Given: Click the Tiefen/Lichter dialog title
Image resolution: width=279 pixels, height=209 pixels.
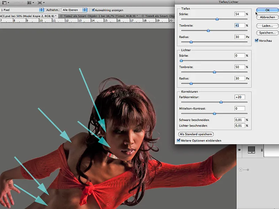Looking at the screenshot, I should click(x=228, y=2).
